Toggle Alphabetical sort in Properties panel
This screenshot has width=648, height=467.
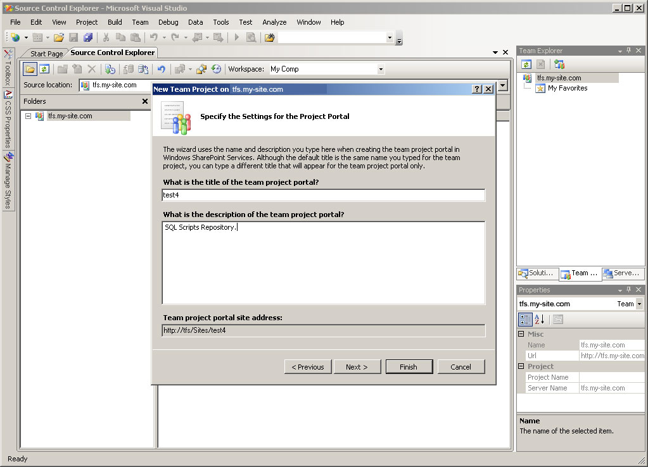539,319
